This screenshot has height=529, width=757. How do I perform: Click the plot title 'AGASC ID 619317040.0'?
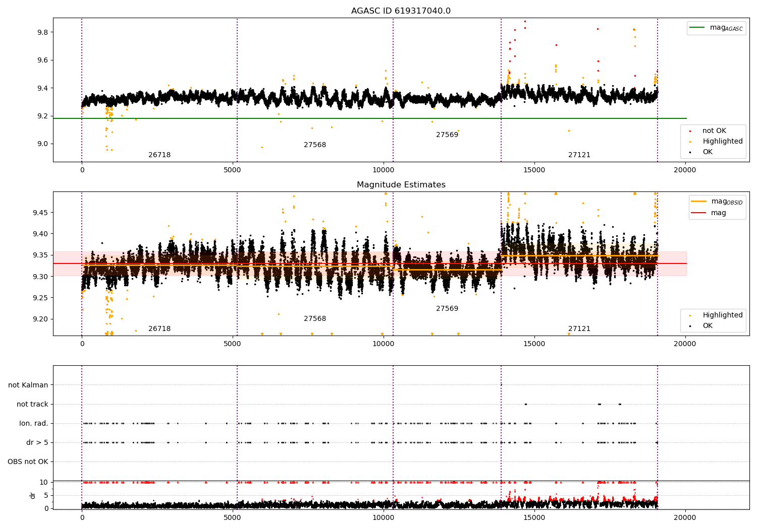point(401,11)
